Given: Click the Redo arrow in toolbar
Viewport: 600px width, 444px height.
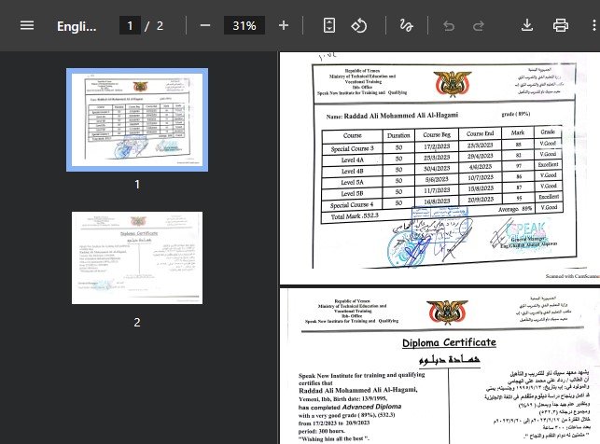Looking at the screenshot, I should pos(479,25).
